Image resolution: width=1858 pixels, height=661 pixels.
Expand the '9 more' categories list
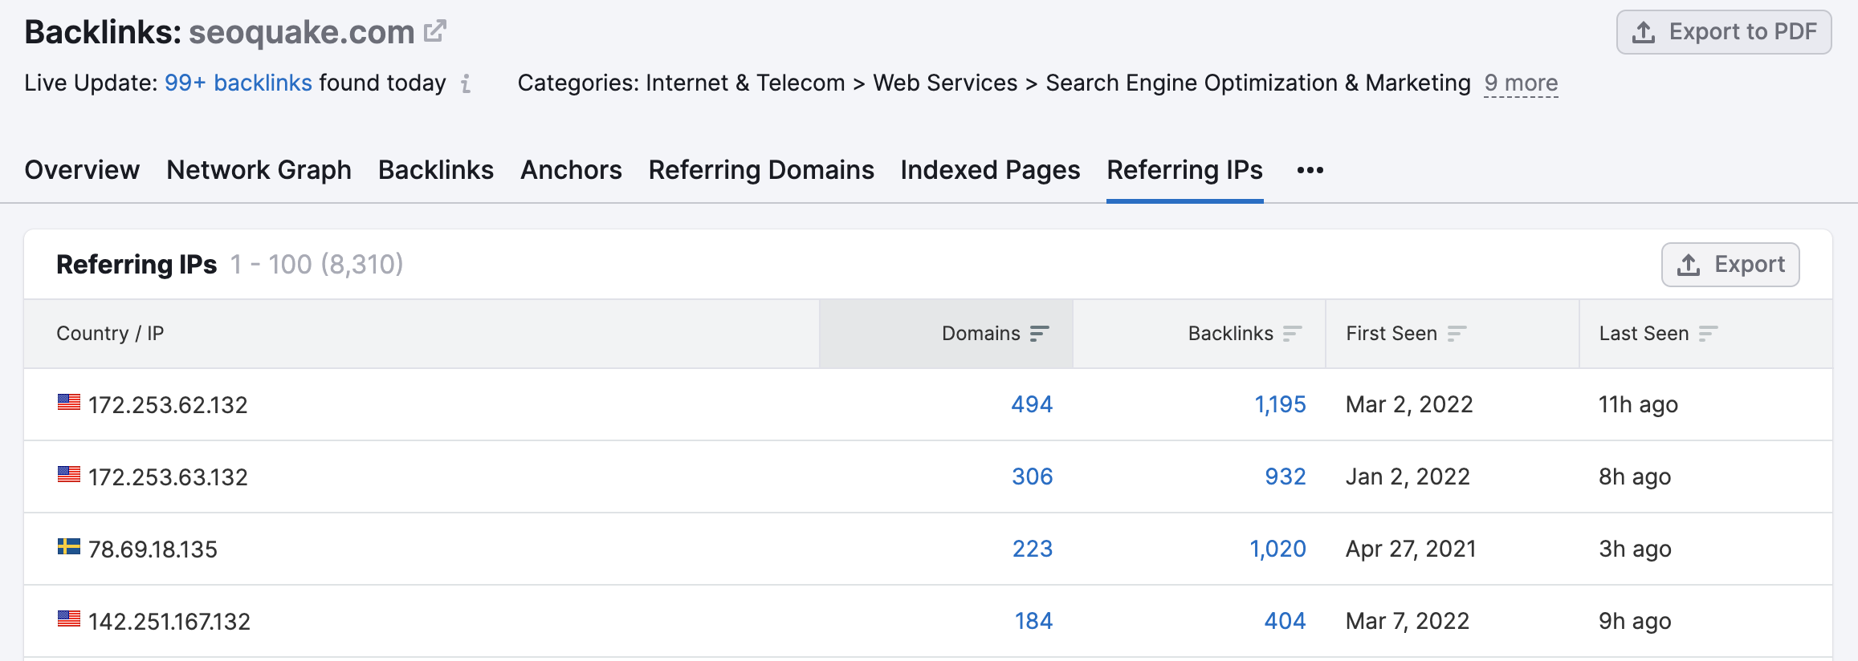click(x=1521, y=83)
